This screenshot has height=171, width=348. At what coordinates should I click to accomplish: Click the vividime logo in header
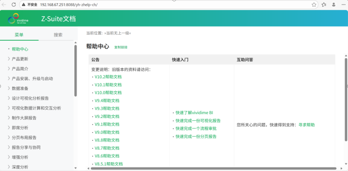click(18, 19)
